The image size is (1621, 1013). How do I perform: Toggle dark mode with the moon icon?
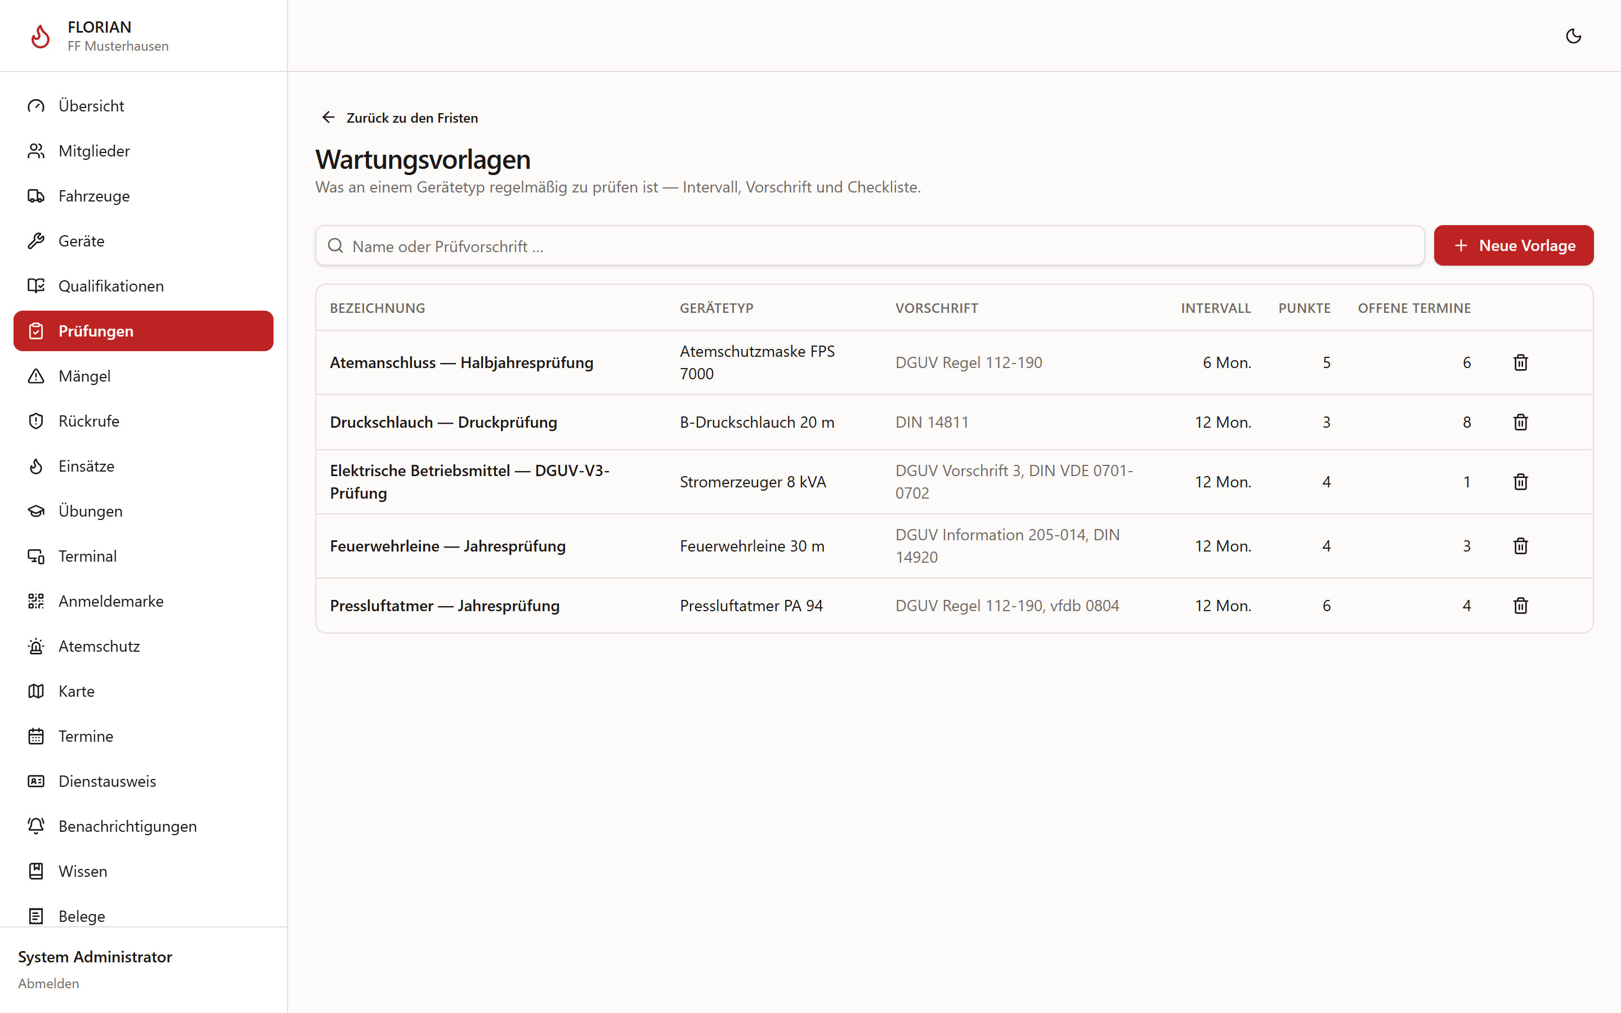[x=1574, y=36]
